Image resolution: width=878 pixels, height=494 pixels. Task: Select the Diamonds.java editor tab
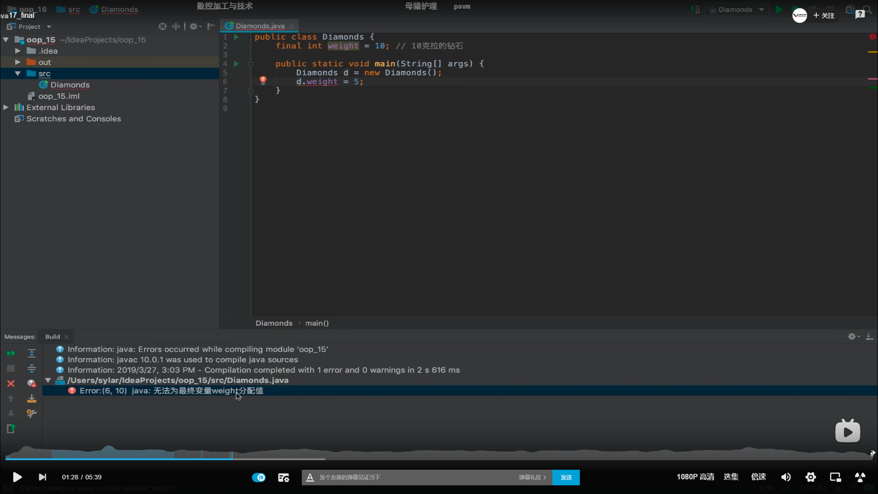(x=260, y=26)
